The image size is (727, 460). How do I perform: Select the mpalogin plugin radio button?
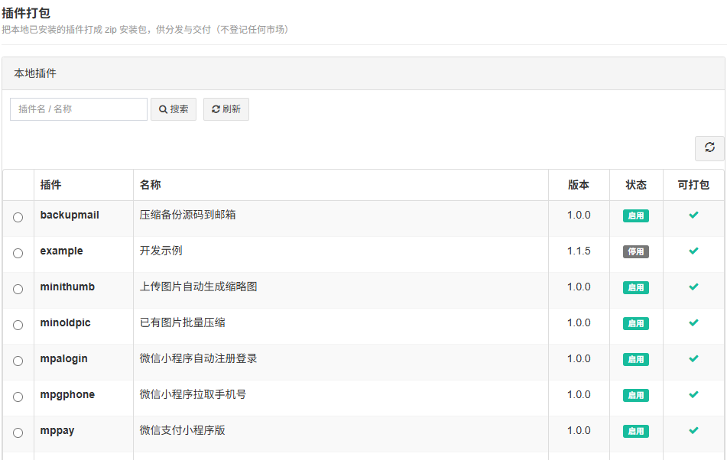18,361
